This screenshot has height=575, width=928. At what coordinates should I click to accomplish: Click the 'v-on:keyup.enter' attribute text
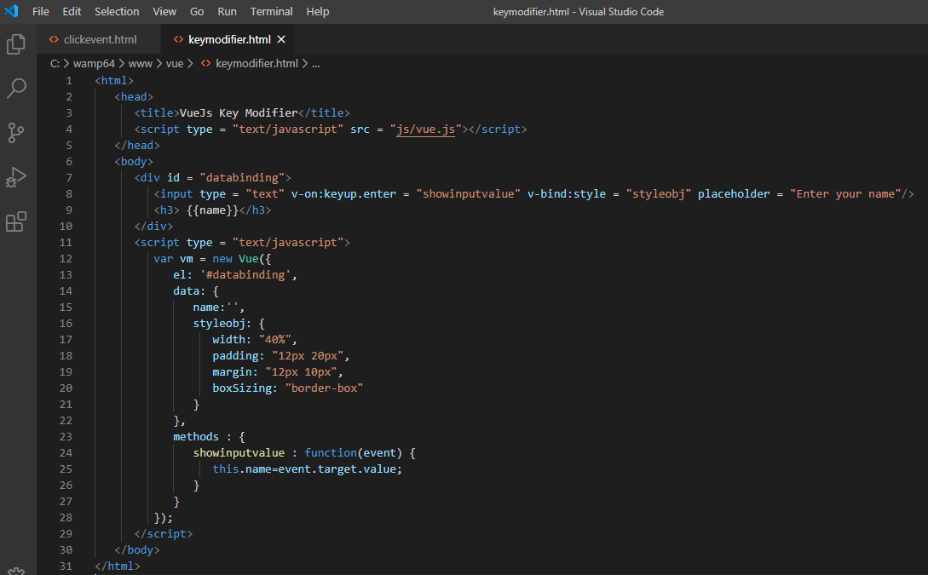pos(343,193)
